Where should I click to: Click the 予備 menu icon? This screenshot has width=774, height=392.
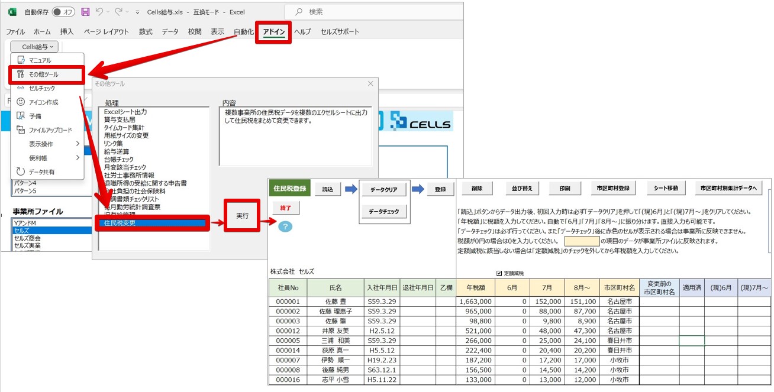(21, 116)
